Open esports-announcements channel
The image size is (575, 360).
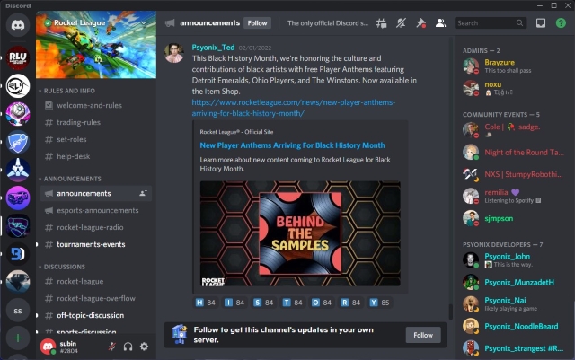point(96,210)
